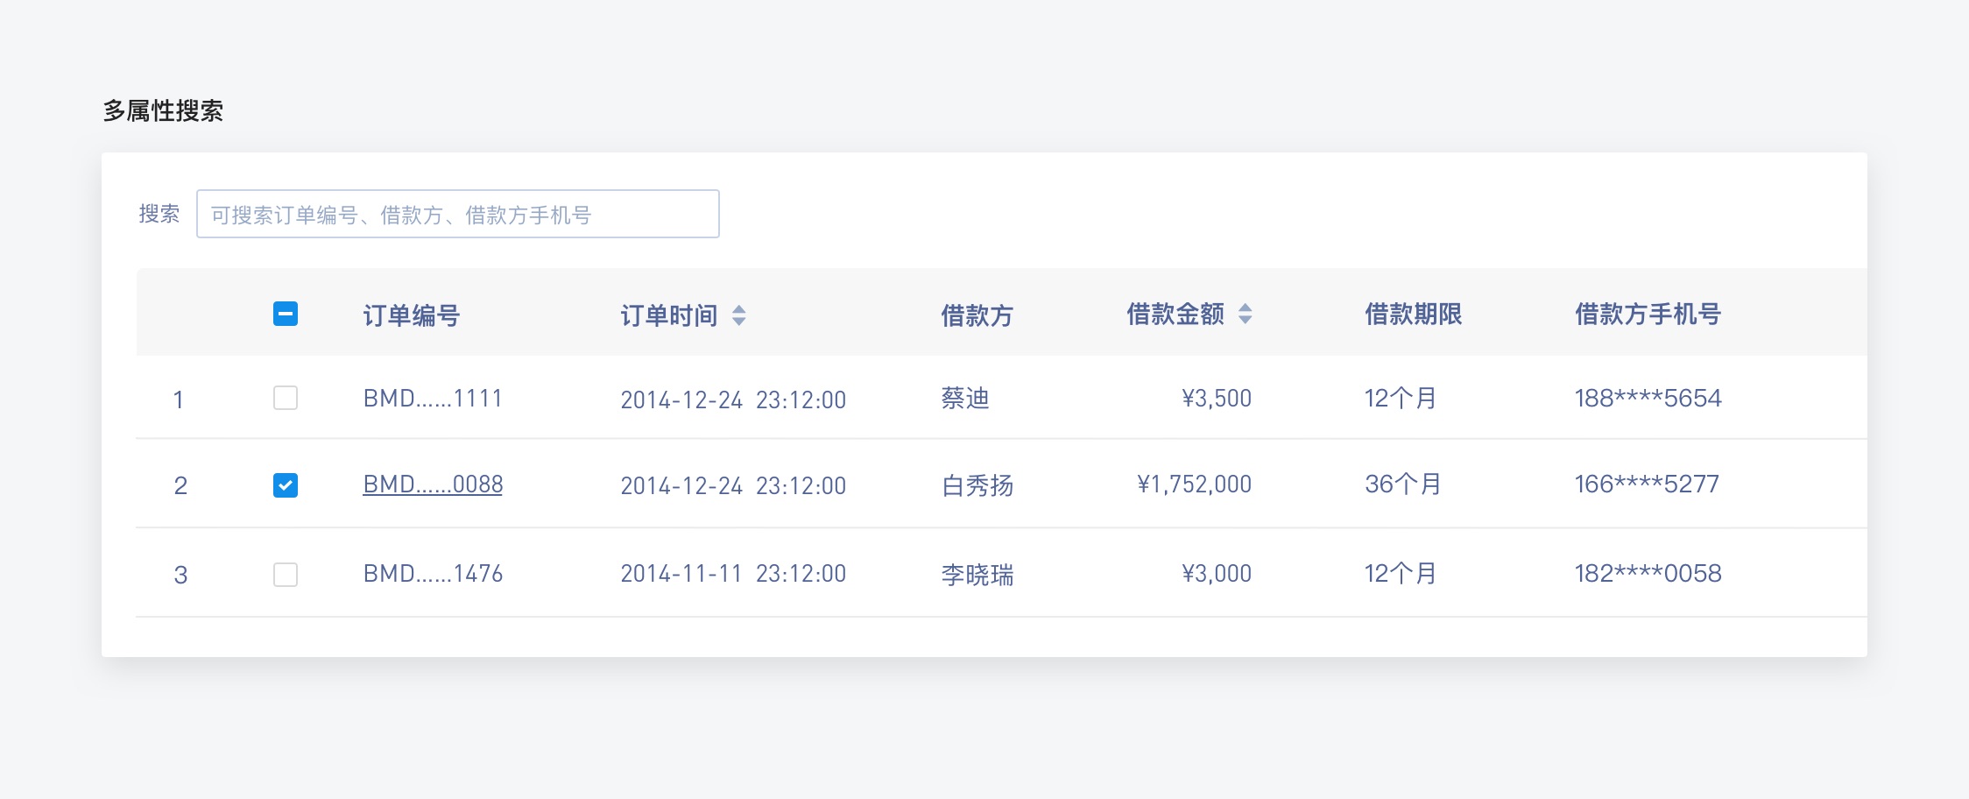Viewport: 1969px width, 799px height.
Task: Click the 搜索 search input field
Action: pyautogui.click(x=457, y=214)
